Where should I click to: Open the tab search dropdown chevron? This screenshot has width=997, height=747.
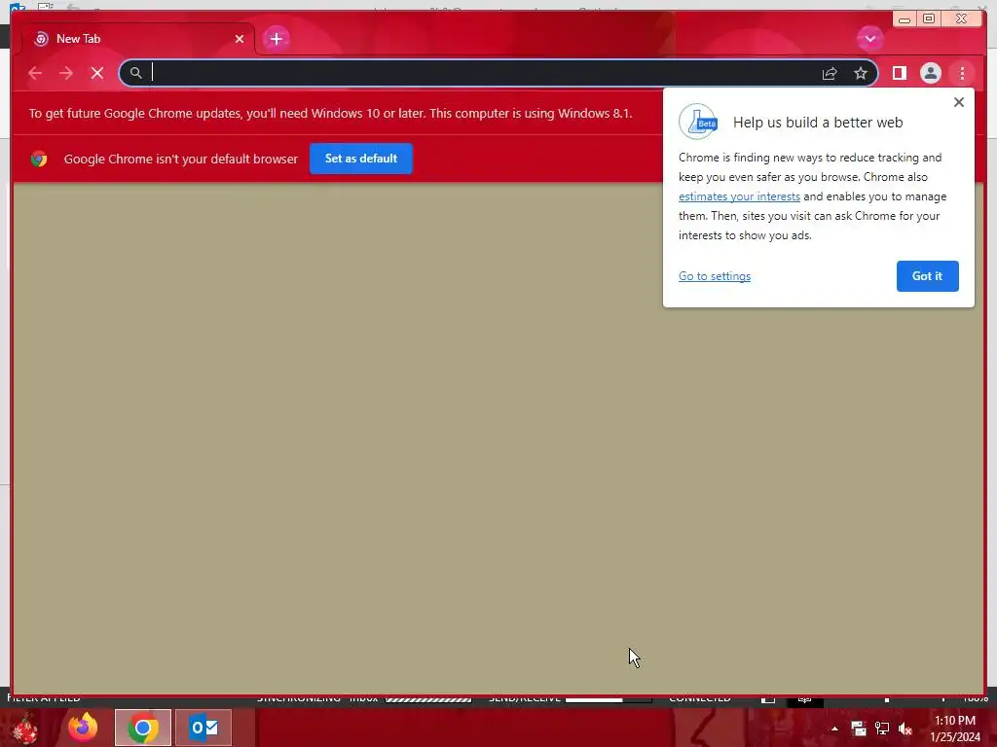pos(869,39)
